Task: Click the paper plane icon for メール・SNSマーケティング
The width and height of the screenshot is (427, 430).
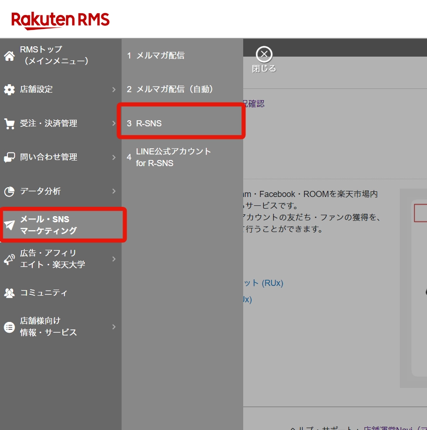Action: 9,225
